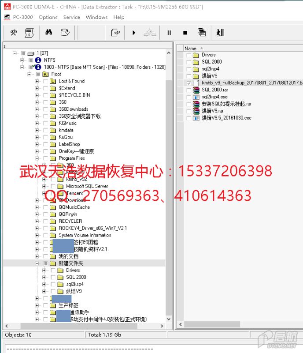Check the SQL 2000.rar file checkbox

click(189, 90)
